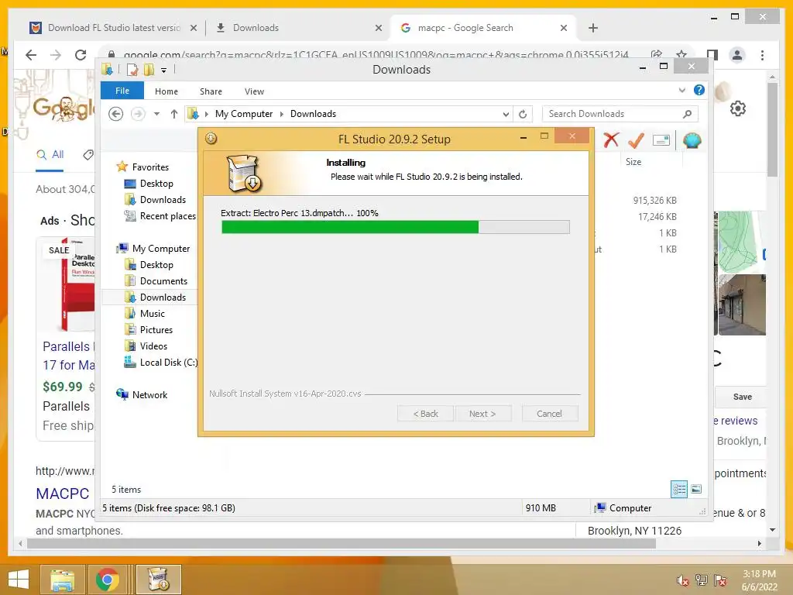The image size is (793, 595).
Task: Open File Explorer from the taskbar
Action: coord(62,580)
